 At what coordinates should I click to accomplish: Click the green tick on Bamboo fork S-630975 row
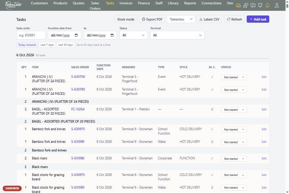click(x=212, y=129)
